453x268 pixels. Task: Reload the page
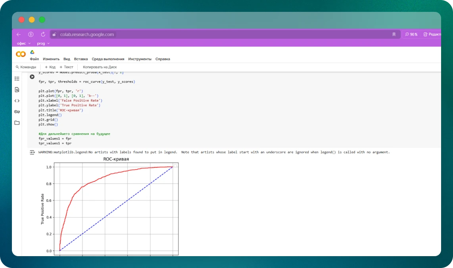click(43, 34)
